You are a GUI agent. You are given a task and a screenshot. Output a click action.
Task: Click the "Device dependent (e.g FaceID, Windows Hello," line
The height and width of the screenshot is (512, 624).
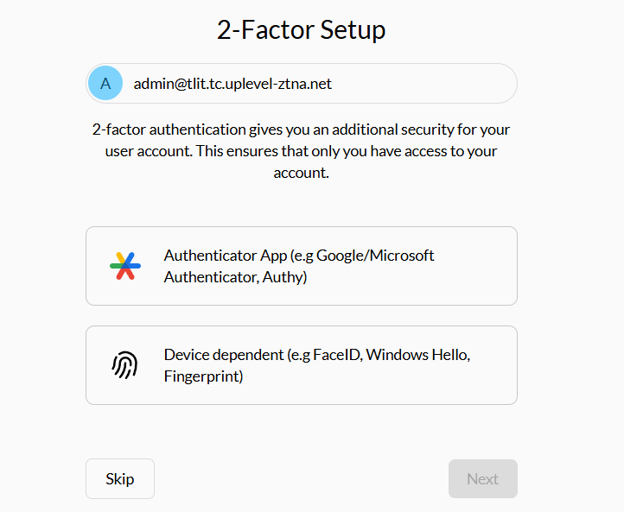point(317,355)
